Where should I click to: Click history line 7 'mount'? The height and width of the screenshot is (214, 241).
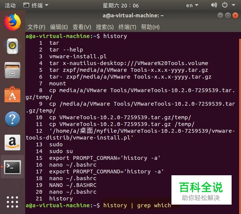(58, 83)
